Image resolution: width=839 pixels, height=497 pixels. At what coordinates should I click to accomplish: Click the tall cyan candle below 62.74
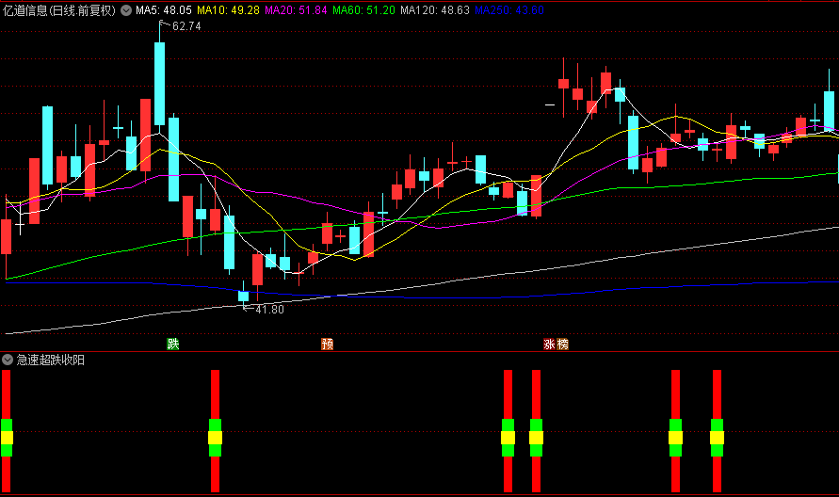pos(159,84)
